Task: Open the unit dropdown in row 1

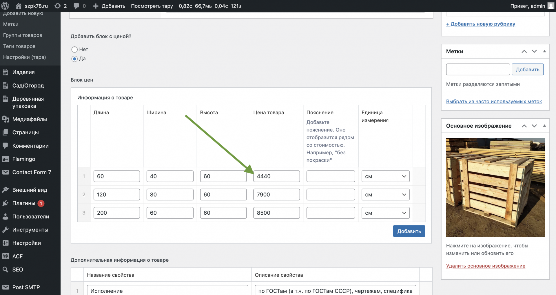Action: click(x=385, y=176)
